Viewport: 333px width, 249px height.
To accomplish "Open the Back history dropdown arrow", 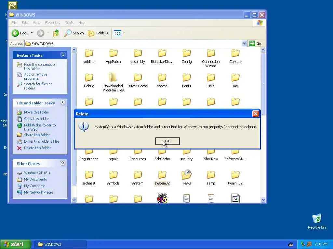I will pyautogui.click(x=32, y=33).
